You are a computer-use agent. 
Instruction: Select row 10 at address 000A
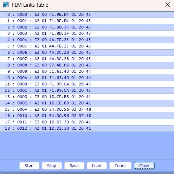[x=87, y=78]
